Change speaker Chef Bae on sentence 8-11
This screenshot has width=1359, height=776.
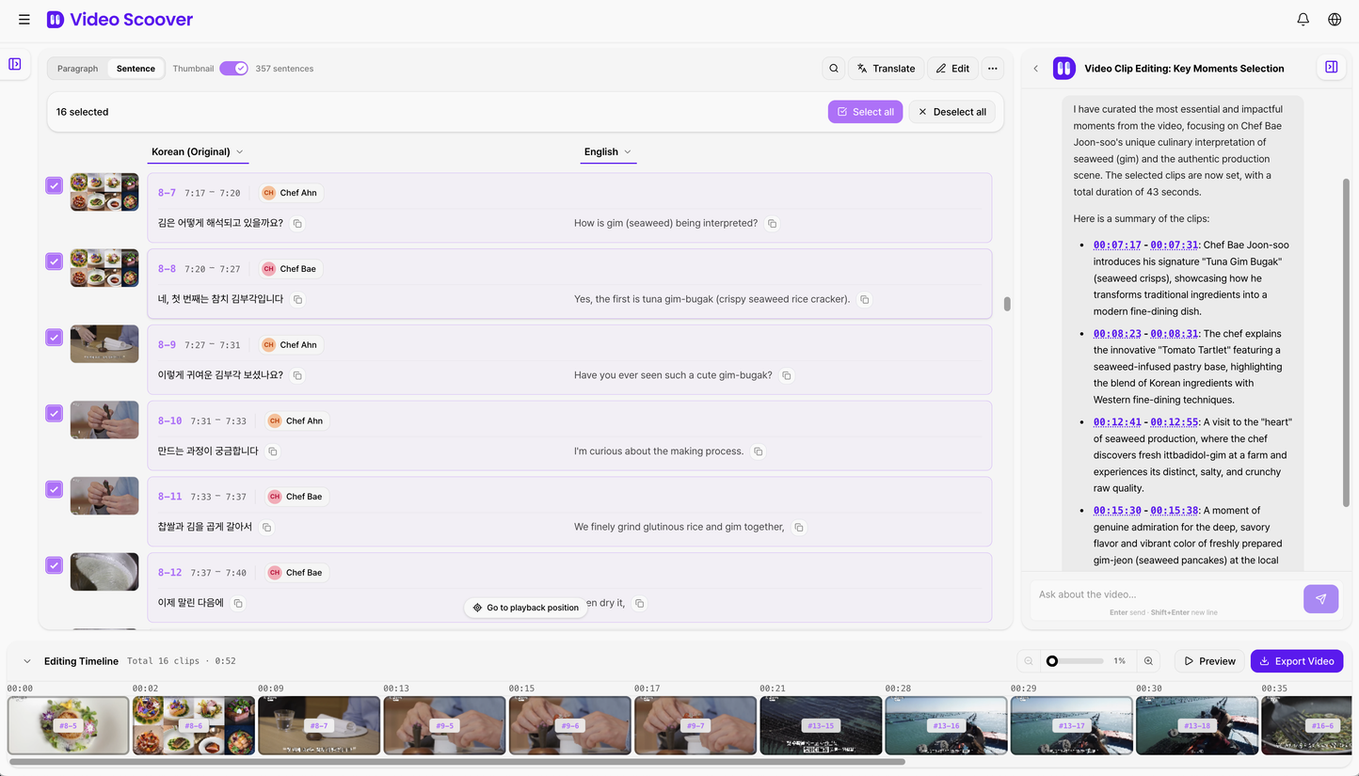pyautogui.click(x=296, y=497)
